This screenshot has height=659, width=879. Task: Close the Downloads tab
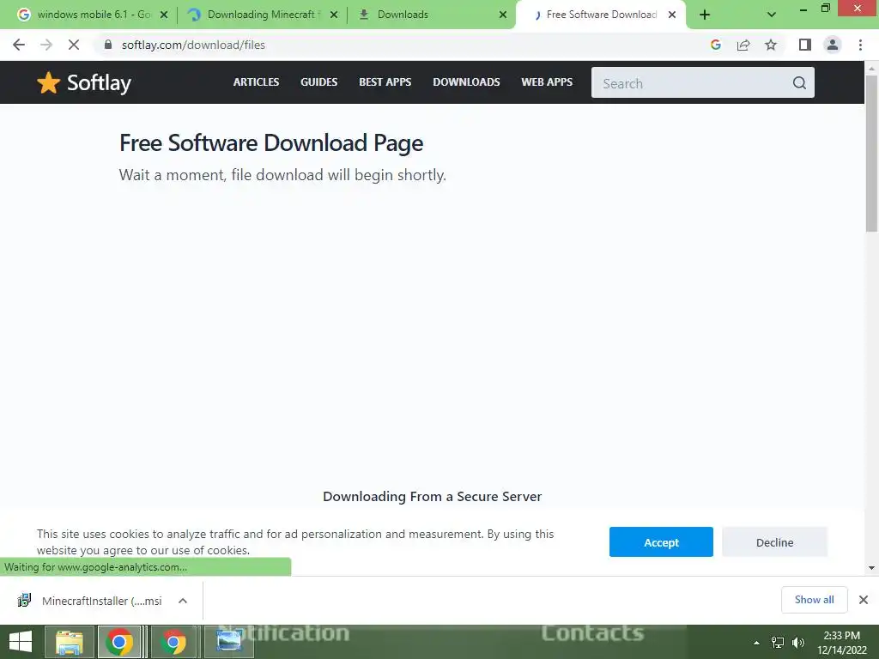point(503,15)
